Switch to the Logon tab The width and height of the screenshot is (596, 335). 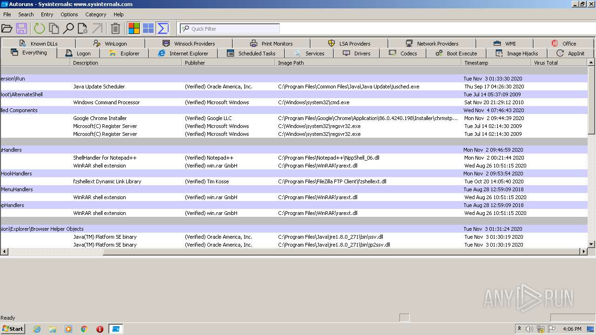(x=78, y=54)
